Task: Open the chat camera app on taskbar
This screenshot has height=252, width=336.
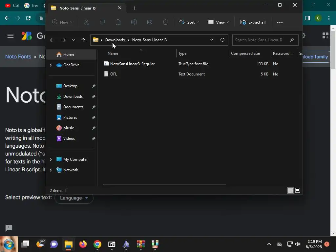Action: 54,244
